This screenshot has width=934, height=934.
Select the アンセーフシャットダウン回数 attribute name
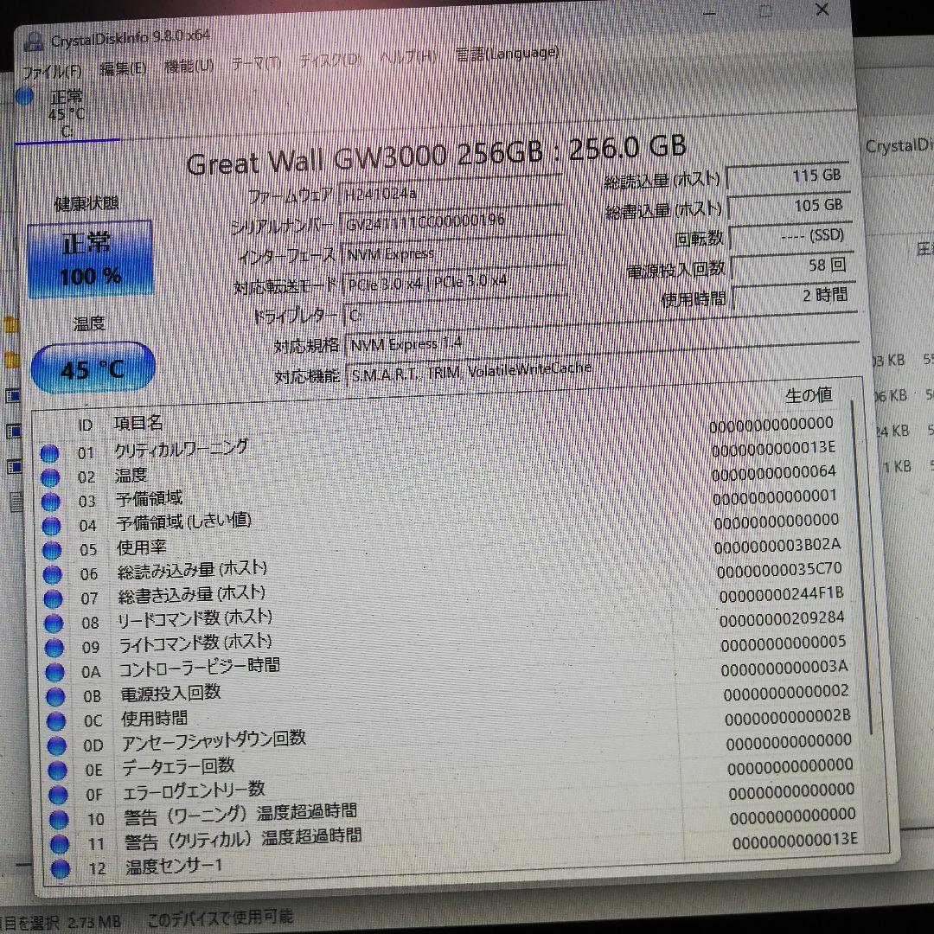click(x=214, y=740)
